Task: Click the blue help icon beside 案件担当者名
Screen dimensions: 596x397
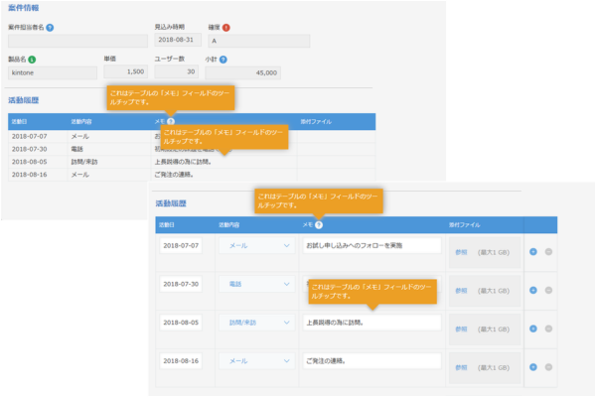Action: [x=50, y=27]
